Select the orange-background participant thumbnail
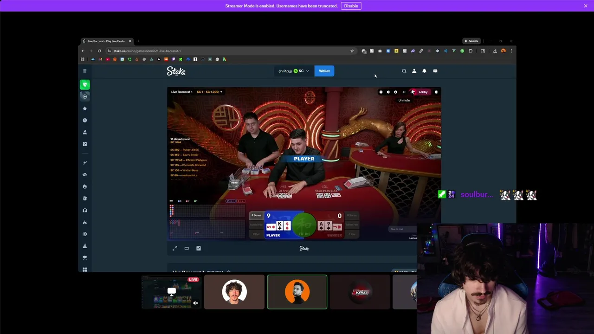Viewport: 594px width, 334px height. (297, 292)
